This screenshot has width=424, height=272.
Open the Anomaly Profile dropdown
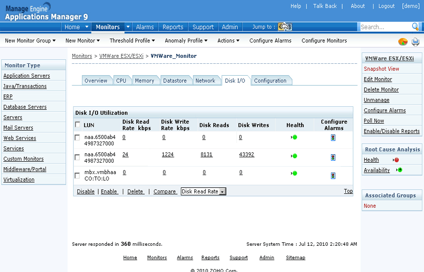186,41
